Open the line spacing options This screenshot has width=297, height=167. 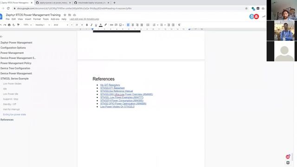click(148, 25)
